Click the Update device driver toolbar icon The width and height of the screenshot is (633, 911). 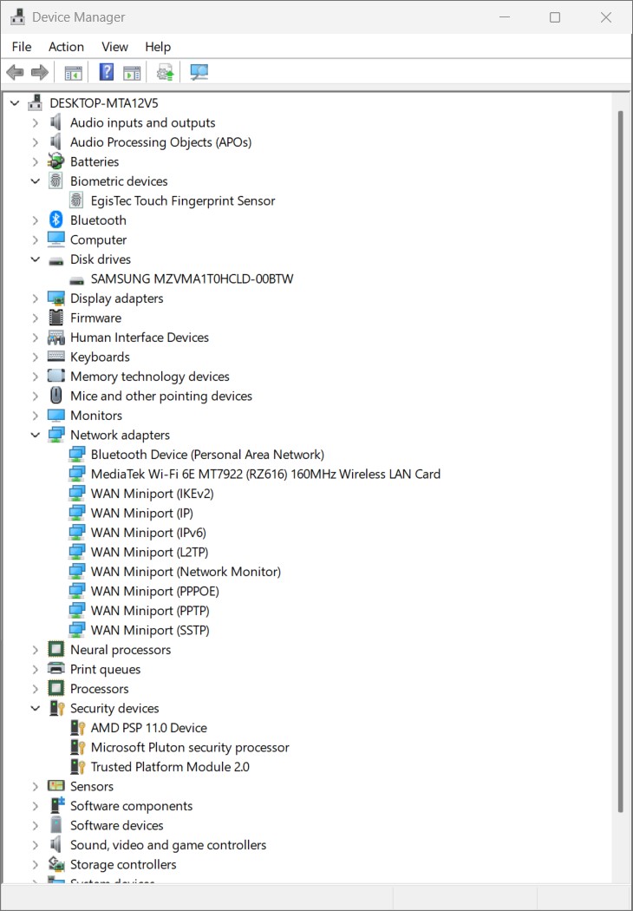(165, 72)
